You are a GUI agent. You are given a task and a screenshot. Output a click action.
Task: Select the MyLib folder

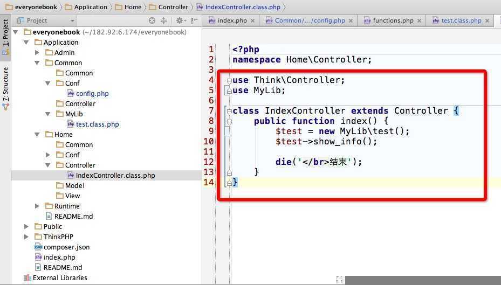coord(70,114)
